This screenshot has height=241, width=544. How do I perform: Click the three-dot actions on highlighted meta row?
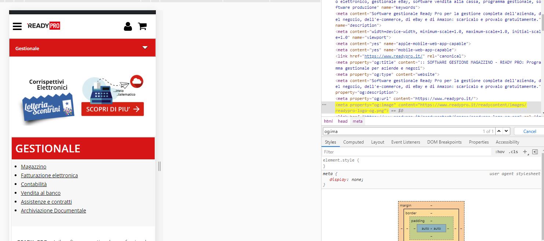coord(324,105)
